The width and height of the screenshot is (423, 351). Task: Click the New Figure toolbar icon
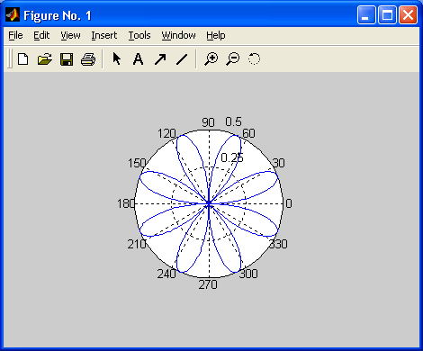pos(23,58)
